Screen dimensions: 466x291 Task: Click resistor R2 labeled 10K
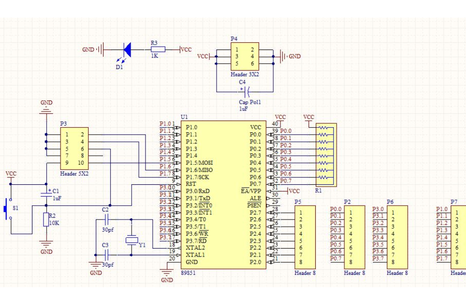click(x=46, y=220)
